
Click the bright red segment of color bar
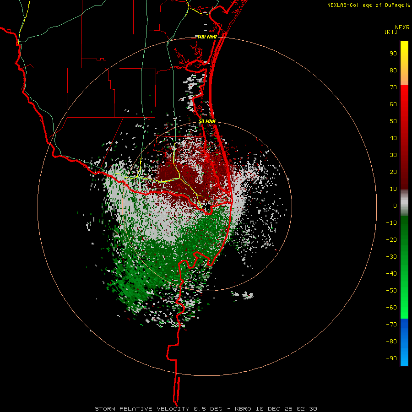[404, 137]
